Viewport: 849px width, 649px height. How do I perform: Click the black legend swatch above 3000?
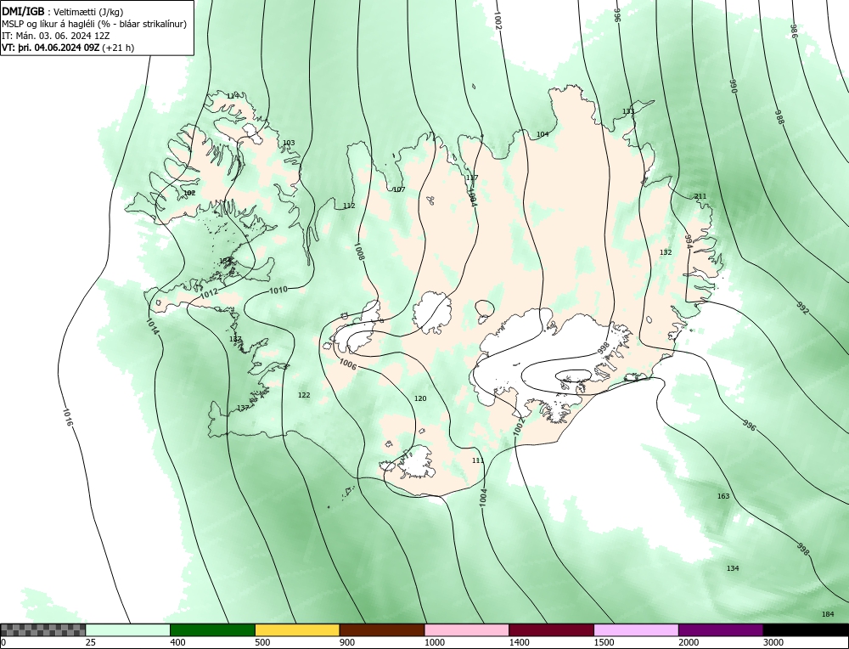806,630
